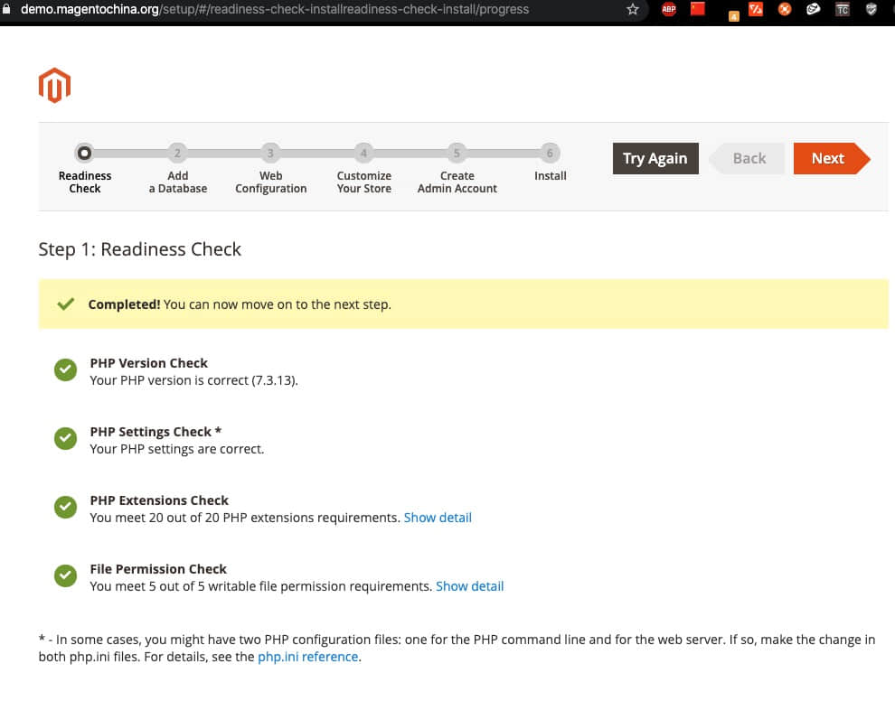
Task: Select step 4 Customize Your Store
Action: pos(363,153)
